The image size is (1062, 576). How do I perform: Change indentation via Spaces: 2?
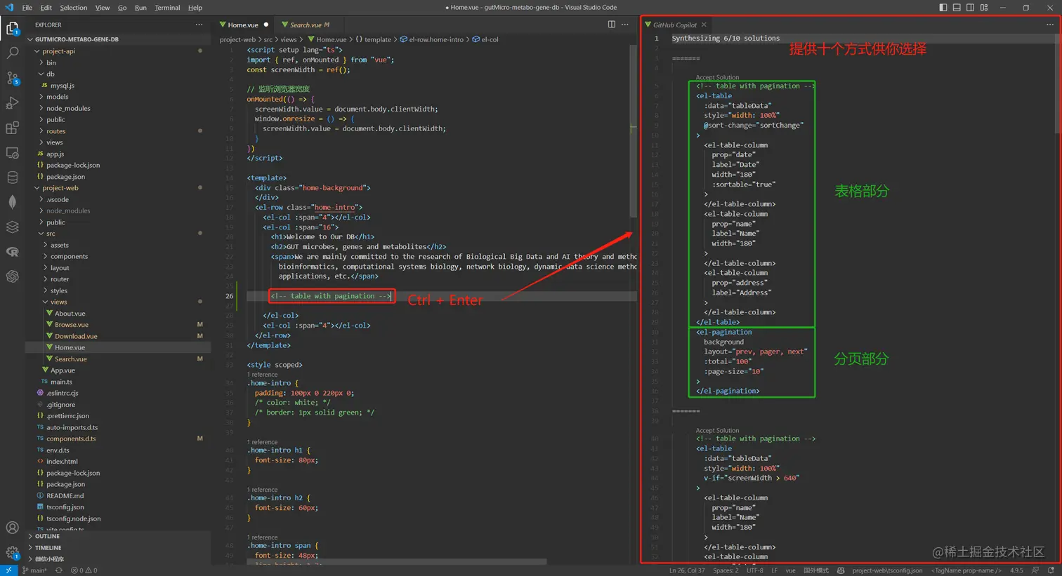[x=726, y=570]
